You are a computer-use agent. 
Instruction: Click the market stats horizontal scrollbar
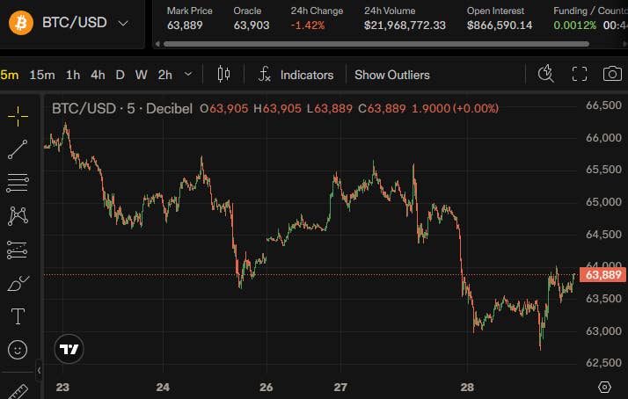click(x=376, y=44)
